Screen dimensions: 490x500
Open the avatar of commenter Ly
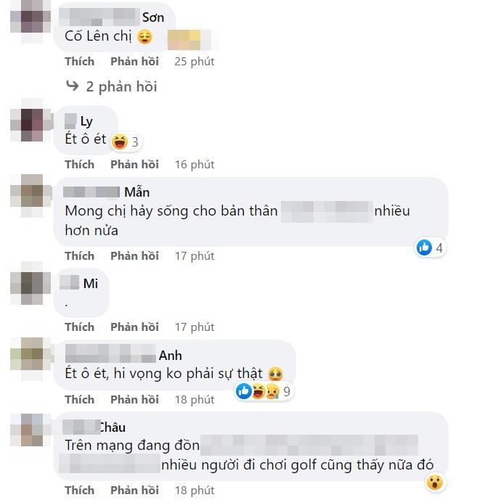[31, 124]
